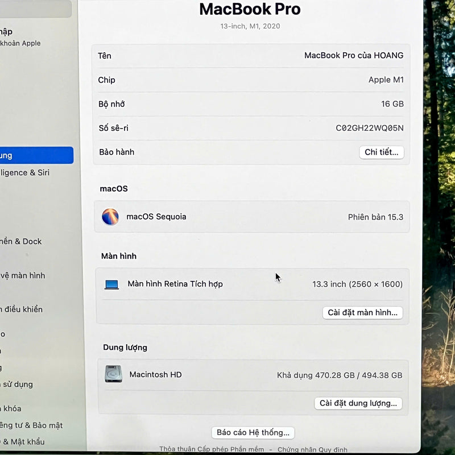Image resolution: width=455 pixels, height=455 pixels.
Task: Open the Chứng nhận Quy định link
Action: coord(311,449)
